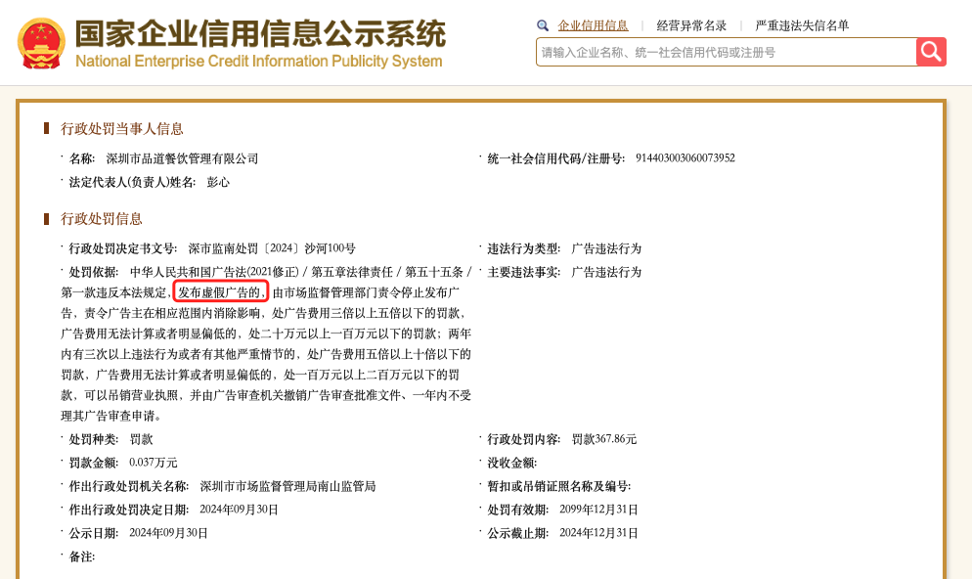Click the 2024年09月30日 date beside 作出行政处罚决定日期
972x579 pixels.
tap(239, 510)
